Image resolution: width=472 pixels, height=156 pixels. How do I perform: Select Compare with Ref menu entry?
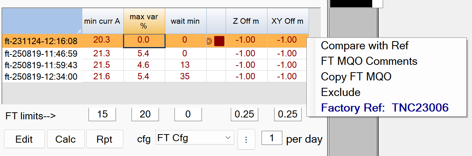tap(365, 46)
